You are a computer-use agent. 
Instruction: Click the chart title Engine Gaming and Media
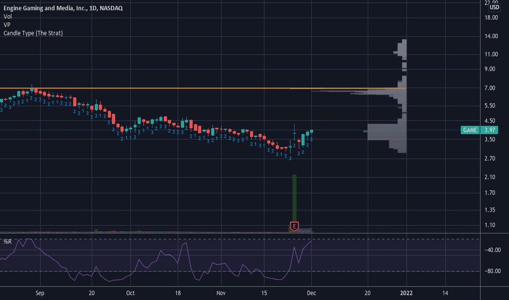pyautogui.click(x=63, y=8)
